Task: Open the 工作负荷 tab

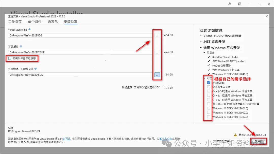Action: click(x=15, y=22)
